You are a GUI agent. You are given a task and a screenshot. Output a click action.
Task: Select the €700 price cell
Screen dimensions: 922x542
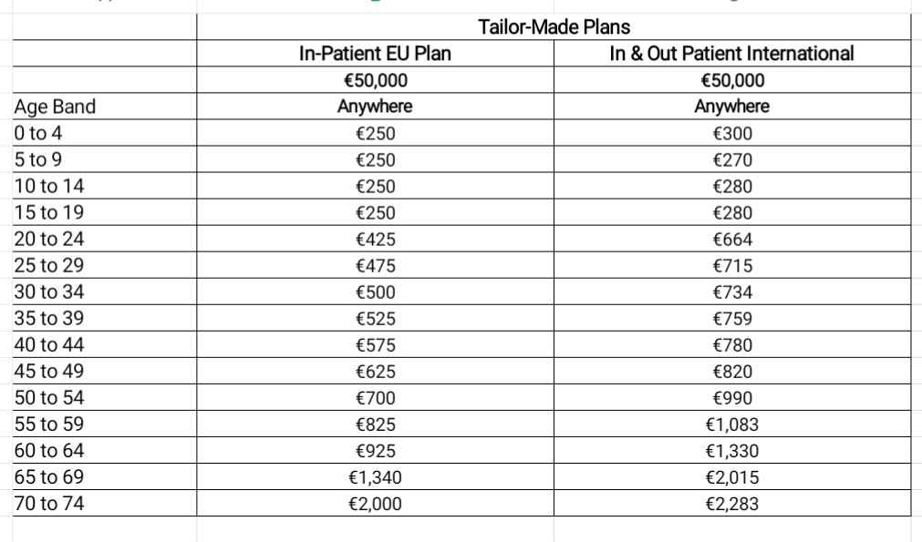[375, 398]
